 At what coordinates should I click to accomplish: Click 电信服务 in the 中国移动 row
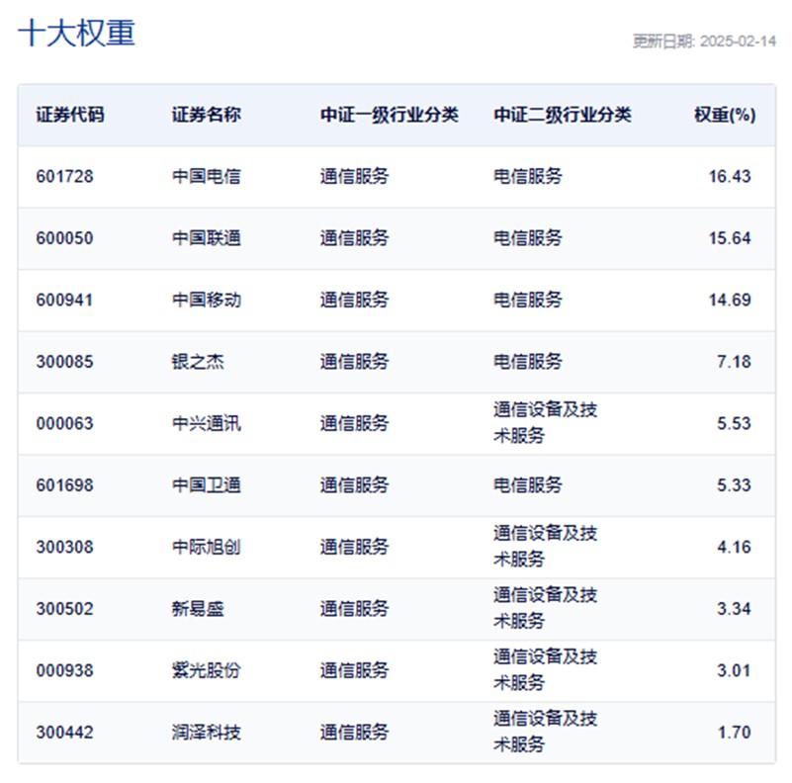pyautogui.click(x=528, y=301)
